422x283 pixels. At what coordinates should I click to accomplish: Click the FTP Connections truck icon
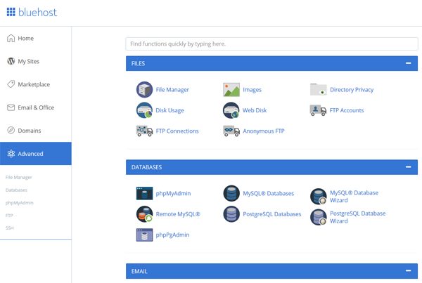coord(144,131)
